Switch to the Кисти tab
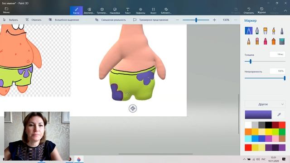This screenshot has height=163, width=290. click(x=76, y=10)
